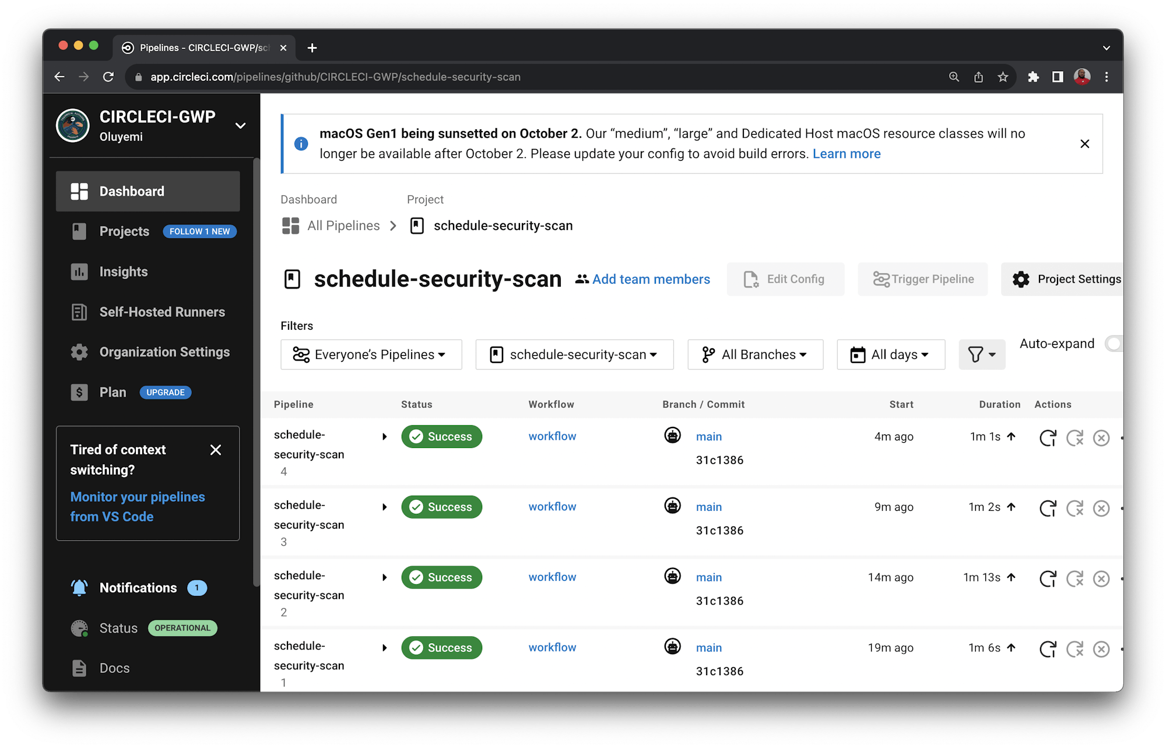
Task: Rerun workflow for pipeline 4
Action: coord(1048,437)
